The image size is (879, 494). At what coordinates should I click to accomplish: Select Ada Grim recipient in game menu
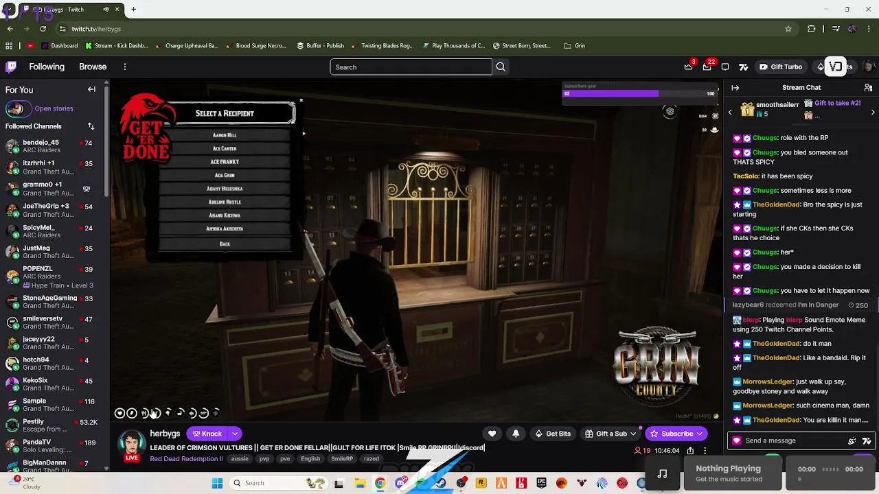pyautogui.click(x=225, y=175)
